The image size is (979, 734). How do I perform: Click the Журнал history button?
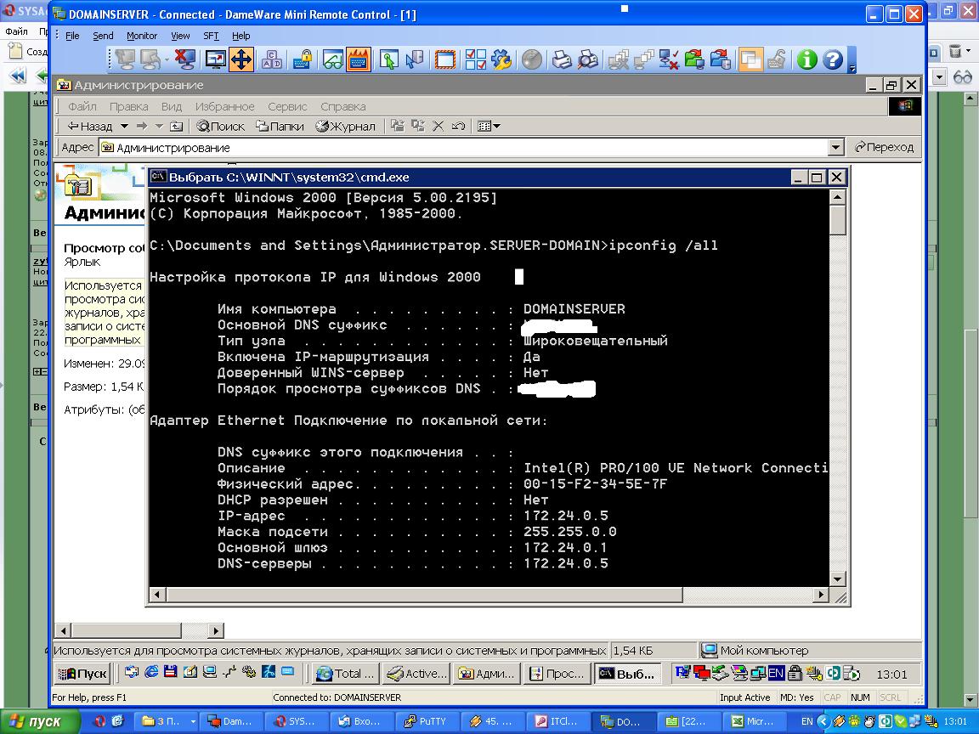tap(345, 126)
